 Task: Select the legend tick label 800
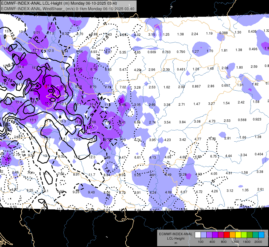224,242
